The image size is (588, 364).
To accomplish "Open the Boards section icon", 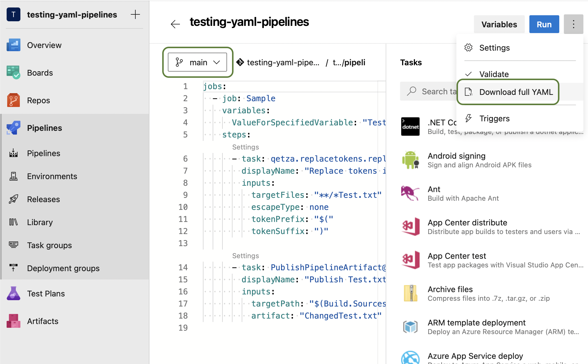I will point(13,73).
